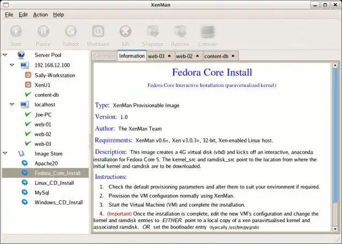Select web-02 label in the tree
The image size is (342, 244).
pyautogui.click(x=43, y=134)
